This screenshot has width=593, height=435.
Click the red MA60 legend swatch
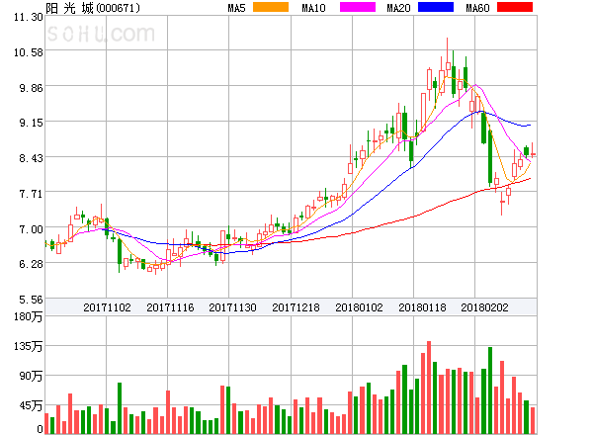[515, 7]
